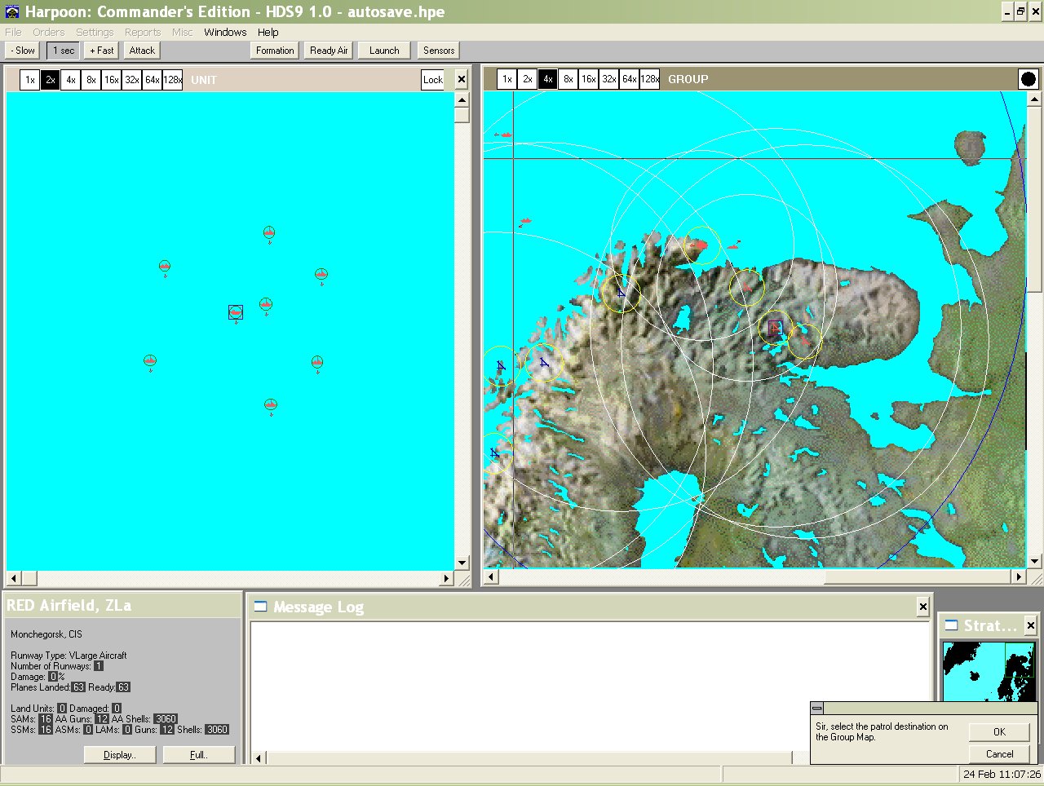Open the Windows menu
The width and height of the screenshot is (1044, 786).
[225, 33]
